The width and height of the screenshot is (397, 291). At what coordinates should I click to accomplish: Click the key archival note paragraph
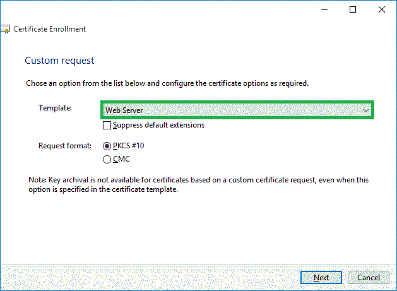coord(198,184)
